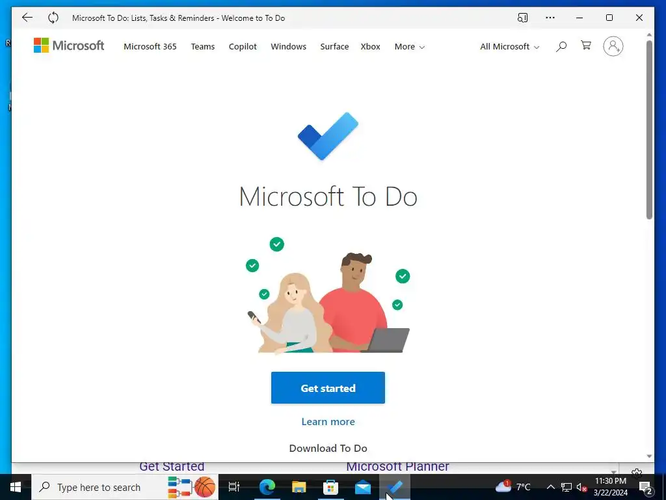Click the illustration of two people
Image resolution: width=666 pixels, height=500 pixels.
click(328, 296)
